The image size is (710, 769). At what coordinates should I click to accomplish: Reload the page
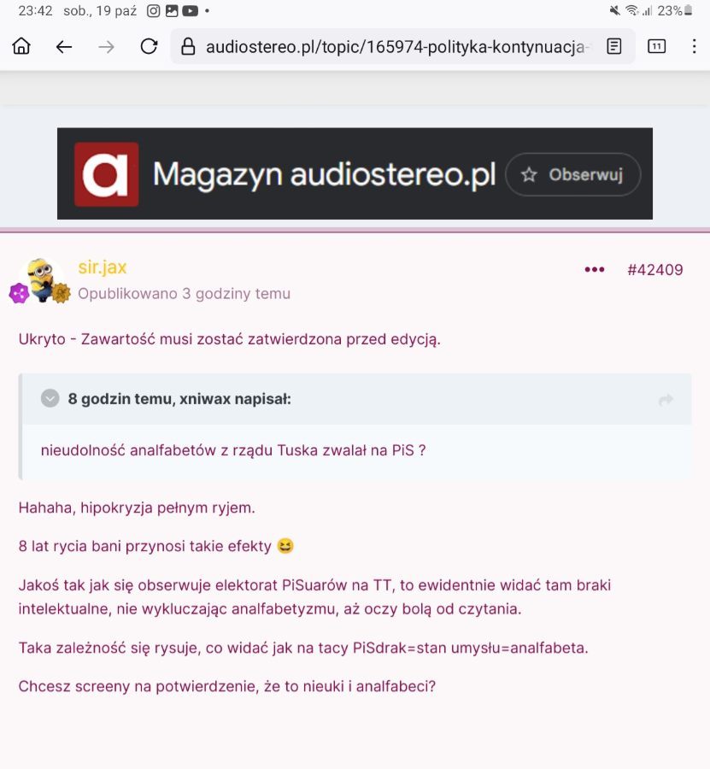coord(149,47)
